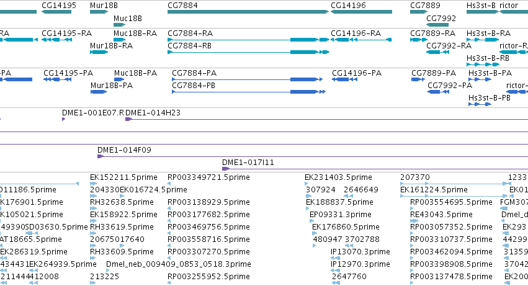This screenshot has width=528, height=286.
Task: Select the CG14196-RA transcript feature
Action: pyautogui.click(x=361, y=40)
